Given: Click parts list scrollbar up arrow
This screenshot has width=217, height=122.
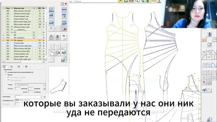Looking at the screenshot, I should point(45,7).
